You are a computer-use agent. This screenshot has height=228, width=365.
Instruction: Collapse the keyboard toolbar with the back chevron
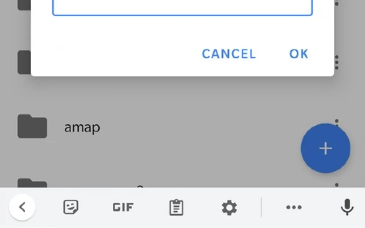(x=22, y=207)
